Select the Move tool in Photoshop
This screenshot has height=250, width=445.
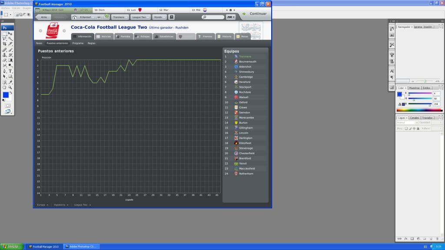[10, 33]
